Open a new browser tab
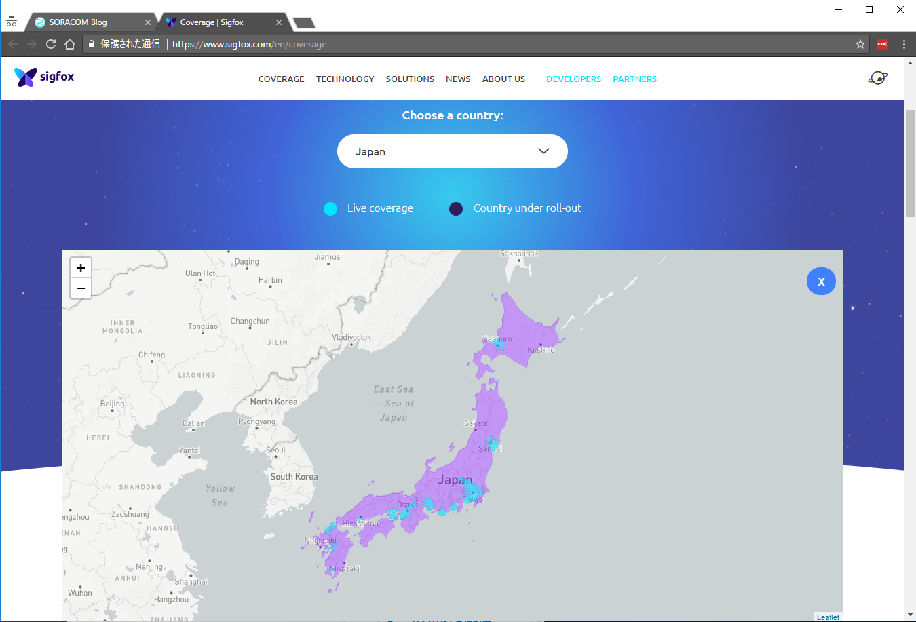916x622 pixels. click(x=303, y=23)
